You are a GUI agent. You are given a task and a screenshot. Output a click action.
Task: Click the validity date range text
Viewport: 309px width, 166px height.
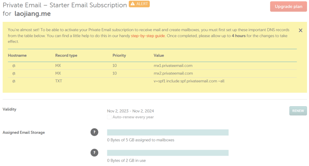point(130,111)
